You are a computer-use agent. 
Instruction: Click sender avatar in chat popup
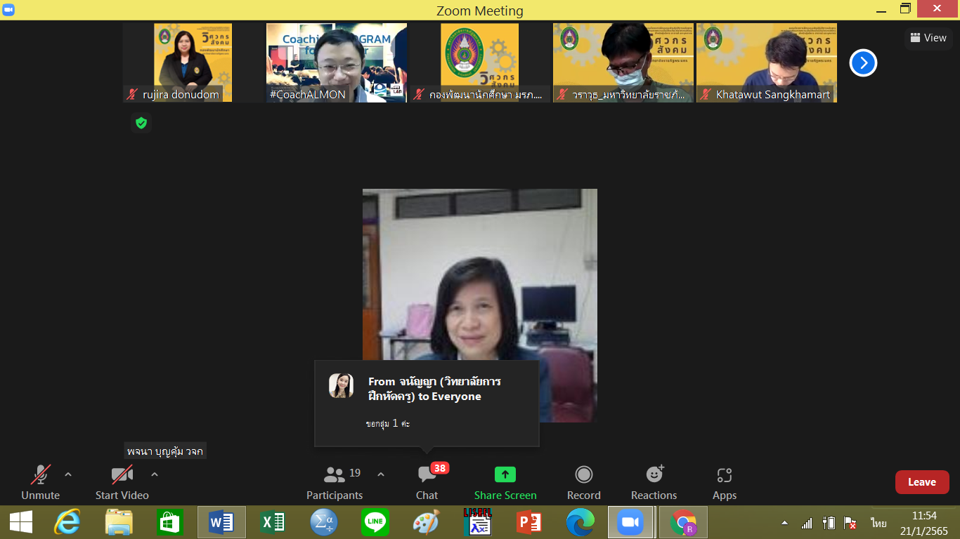342,386
